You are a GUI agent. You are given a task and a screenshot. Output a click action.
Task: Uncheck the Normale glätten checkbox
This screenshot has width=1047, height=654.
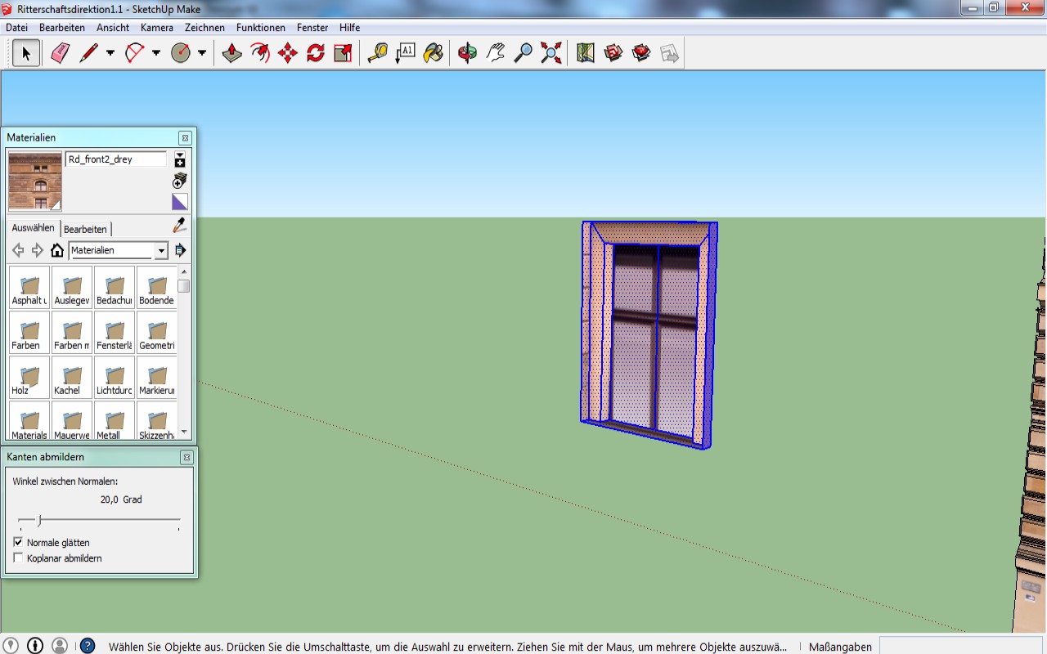[x=19, y=542]
